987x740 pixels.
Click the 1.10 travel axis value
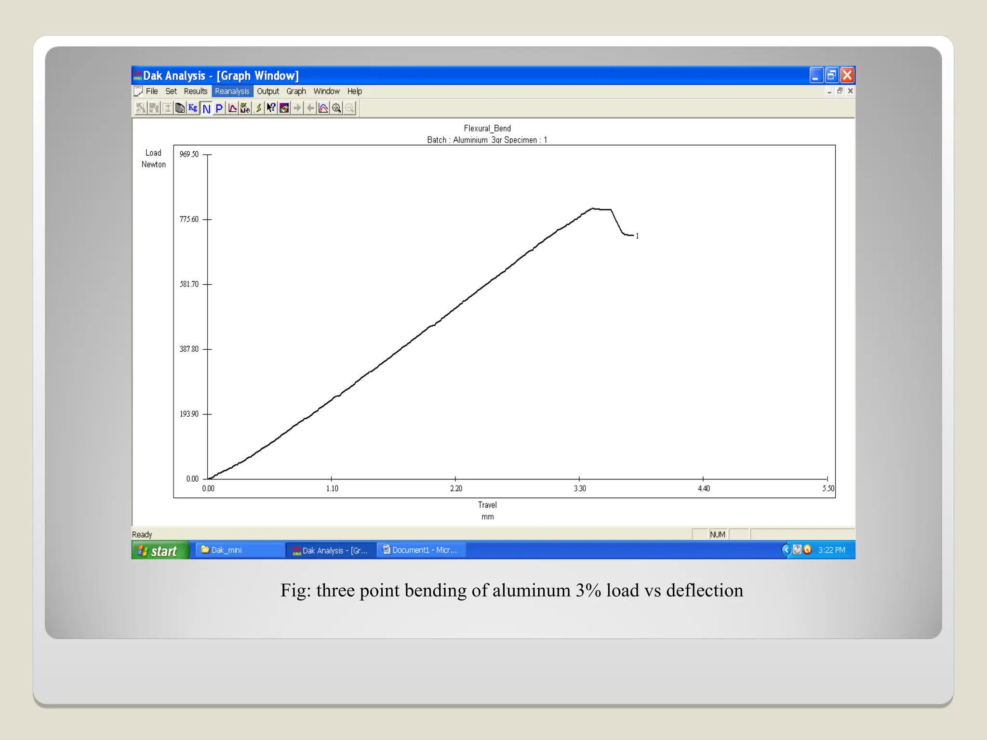332,489
